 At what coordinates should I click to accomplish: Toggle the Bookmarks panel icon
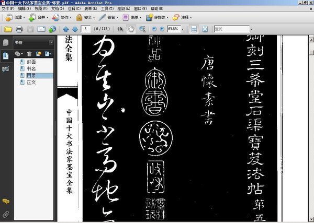pos(6,56)
